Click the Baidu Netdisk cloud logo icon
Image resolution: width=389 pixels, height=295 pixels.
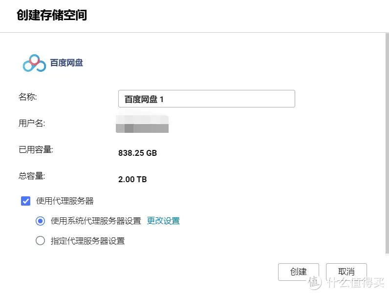(x=34, y=63)
